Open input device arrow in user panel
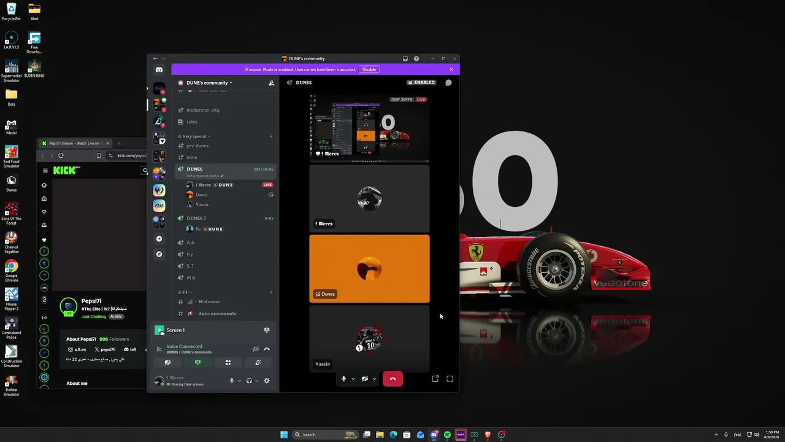The image size is (785, 442). (239, 381)
